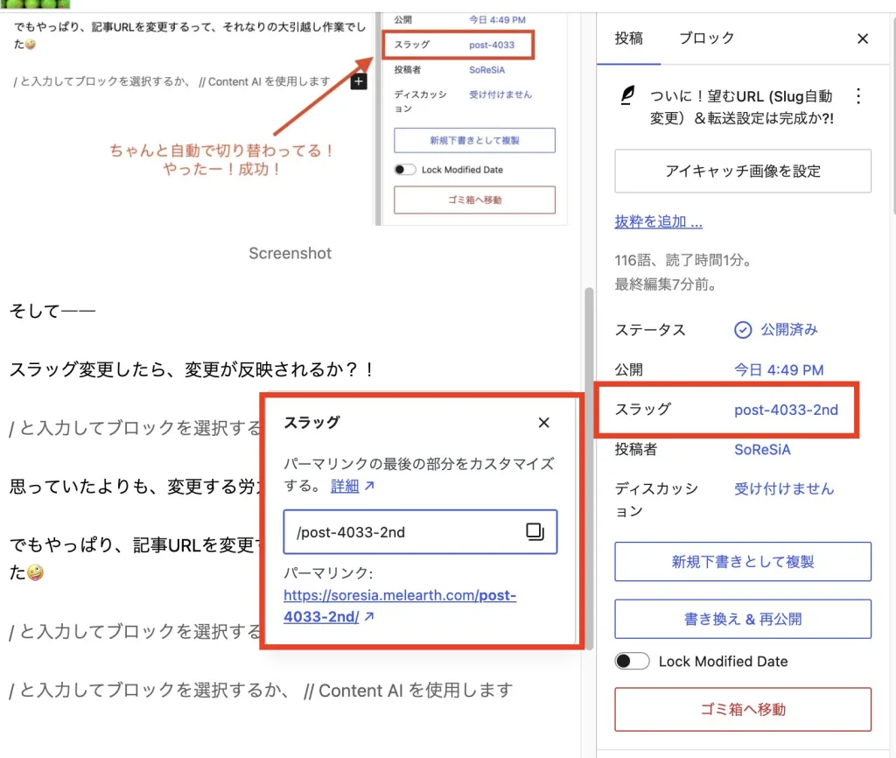This screenshot has height=758, width=896.
Task: Copy the slug with the copy icon
Action: (x=535, y=531)
